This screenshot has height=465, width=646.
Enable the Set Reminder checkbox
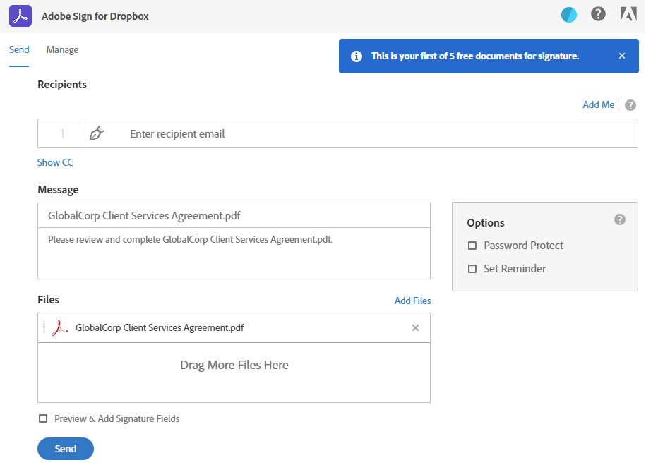click(x=472, y=269)
